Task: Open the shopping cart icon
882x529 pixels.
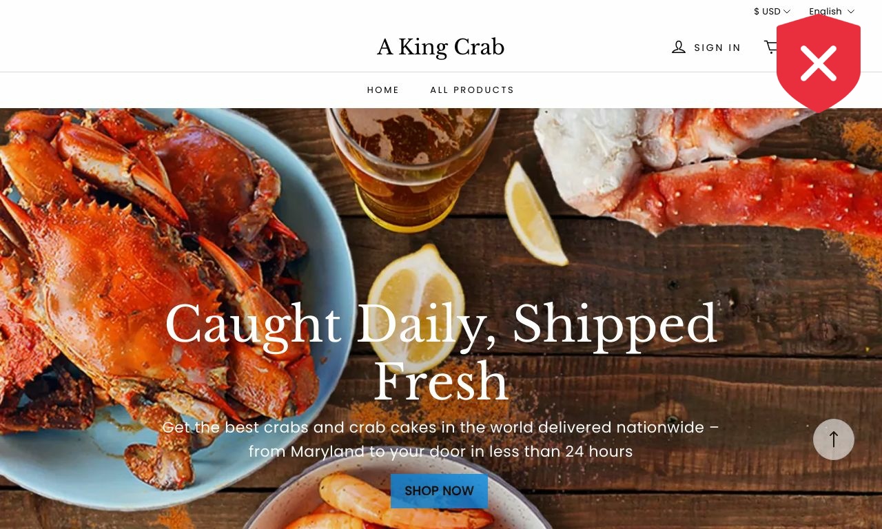Action: (x=770, y=47)
